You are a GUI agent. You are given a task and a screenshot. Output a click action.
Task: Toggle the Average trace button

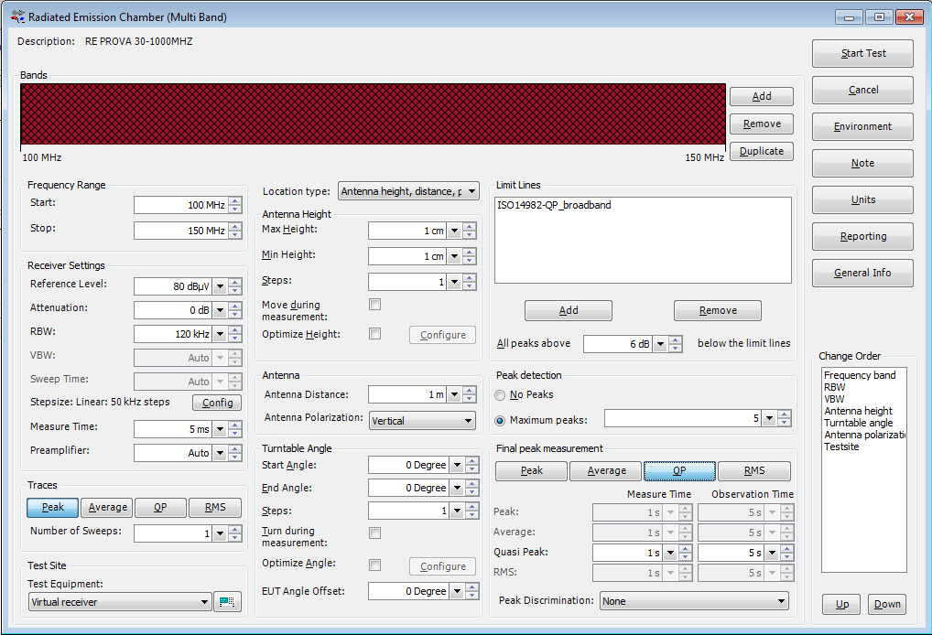(x=108, y=507)
